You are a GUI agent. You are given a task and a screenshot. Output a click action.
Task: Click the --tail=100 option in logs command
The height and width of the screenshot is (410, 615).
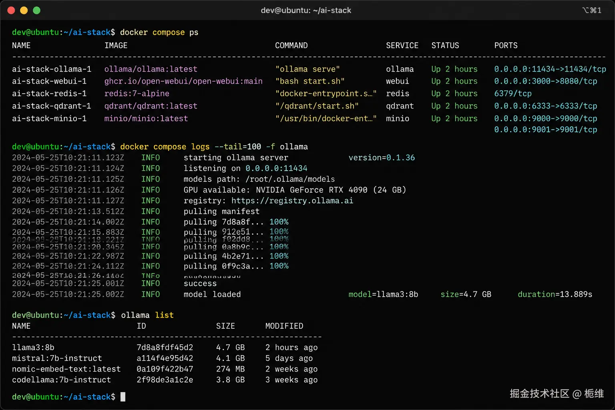tap(238, 147)
